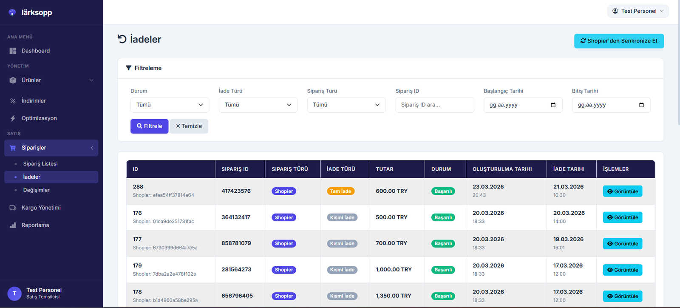Open calendar picker in Başlangıç Tarihi field
Screen dimensions: 680x308
pos(553,105)
